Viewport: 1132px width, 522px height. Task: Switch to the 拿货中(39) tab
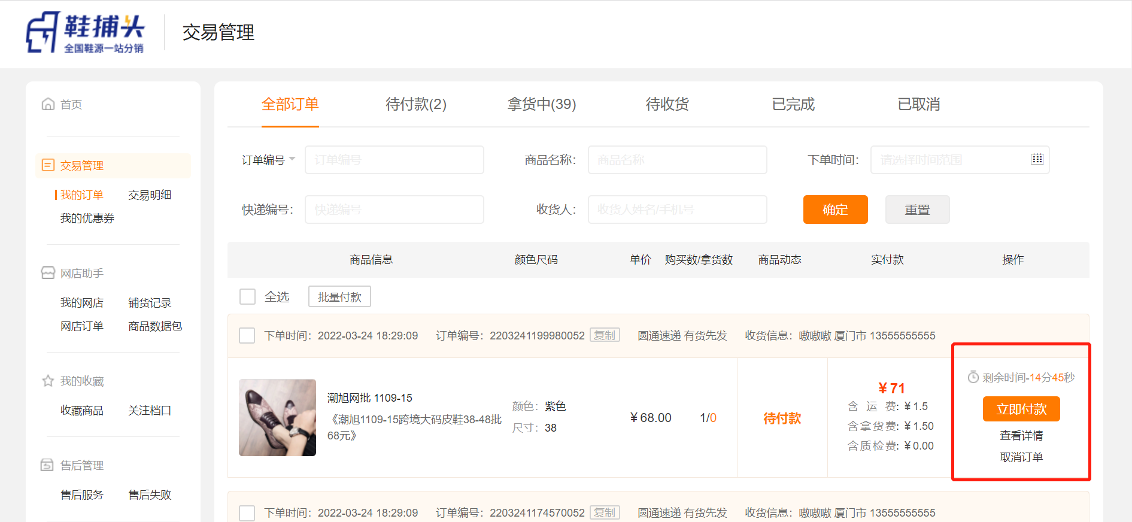coord(541,104)
